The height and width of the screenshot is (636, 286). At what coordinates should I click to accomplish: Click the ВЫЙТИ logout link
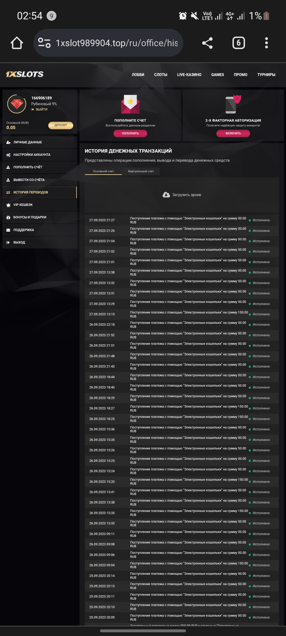tap(41, 109)
